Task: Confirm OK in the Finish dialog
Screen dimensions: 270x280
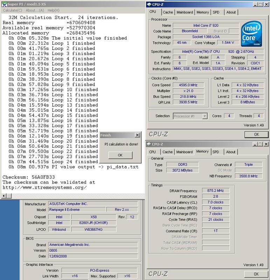Action: tap(120, 155)
